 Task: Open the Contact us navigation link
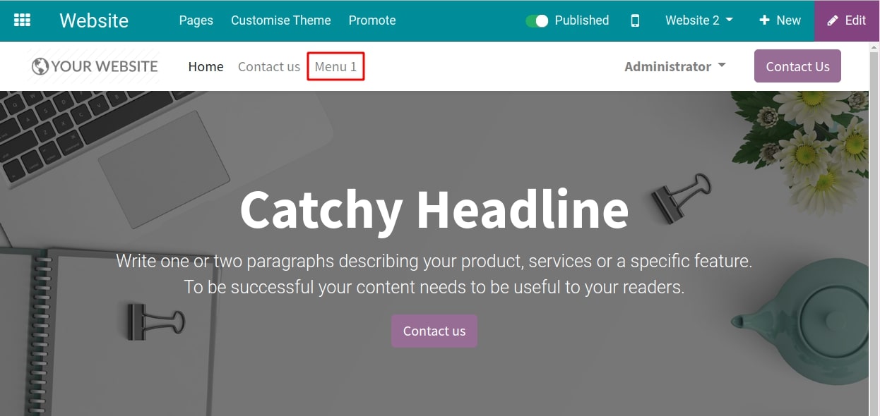pyautogui.click(x=269, y=66)
